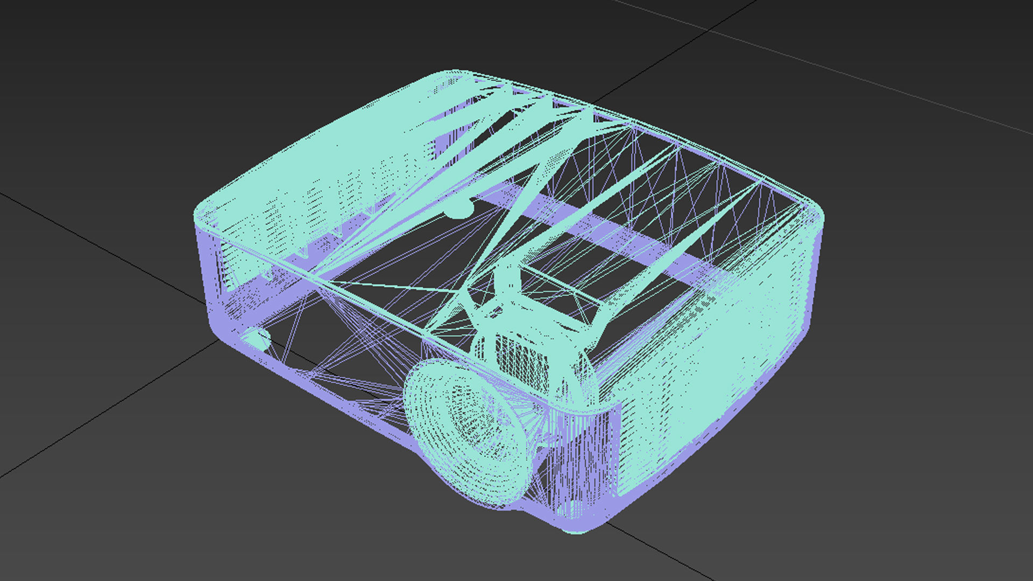Select the projector lens wireframe
The image size is (1033, 581).
[x=469, y=433]
